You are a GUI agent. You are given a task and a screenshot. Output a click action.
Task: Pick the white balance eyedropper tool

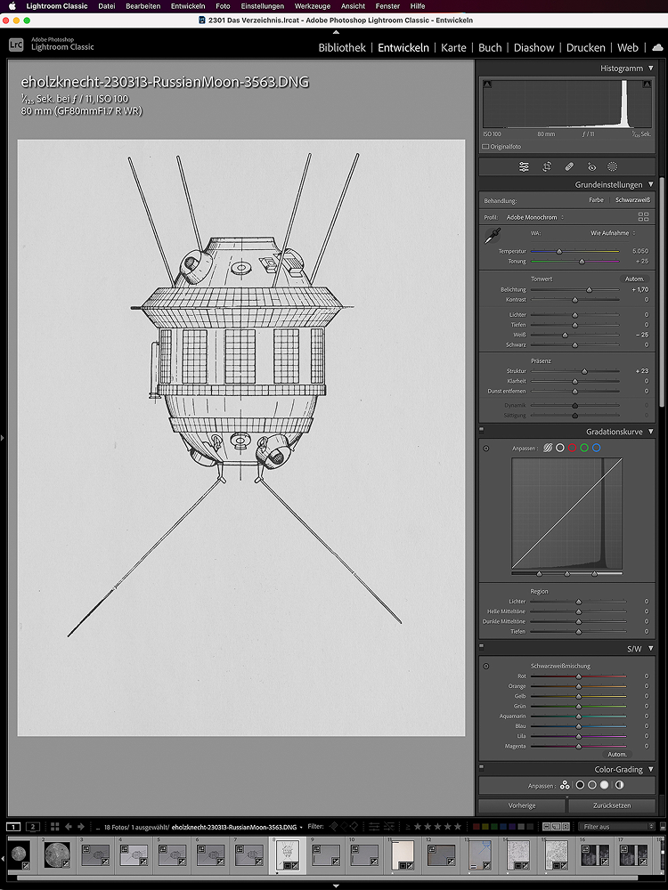click(492, 236)
